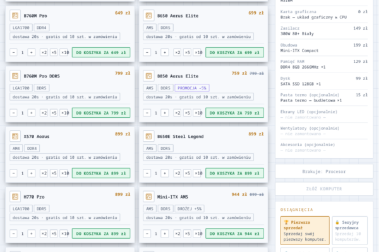Click the B760M Pro DDR5 motherboard icon

coord(15,76)
